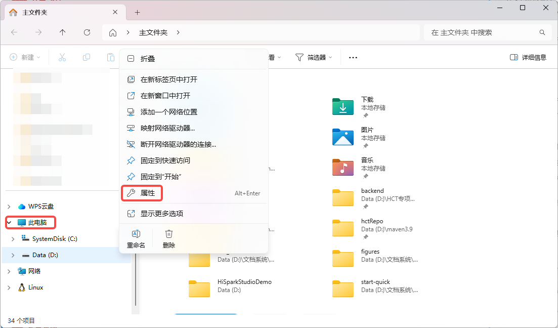This screenshot has width=558, height=328.
Task: Open the start-quick folder icon
Action: click(342, 289)
